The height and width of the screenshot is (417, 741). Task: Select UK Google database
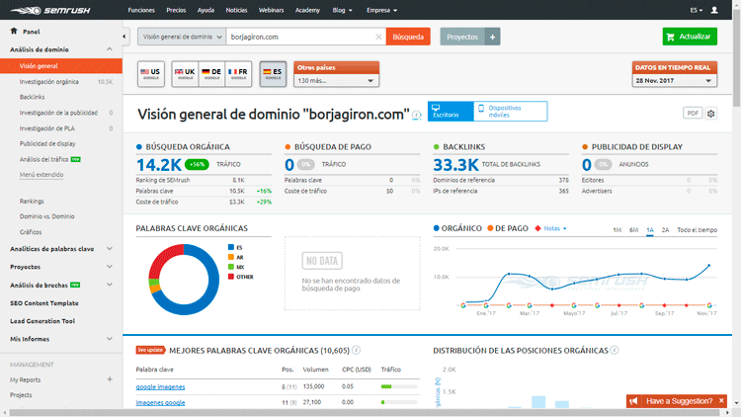[185, 74]
